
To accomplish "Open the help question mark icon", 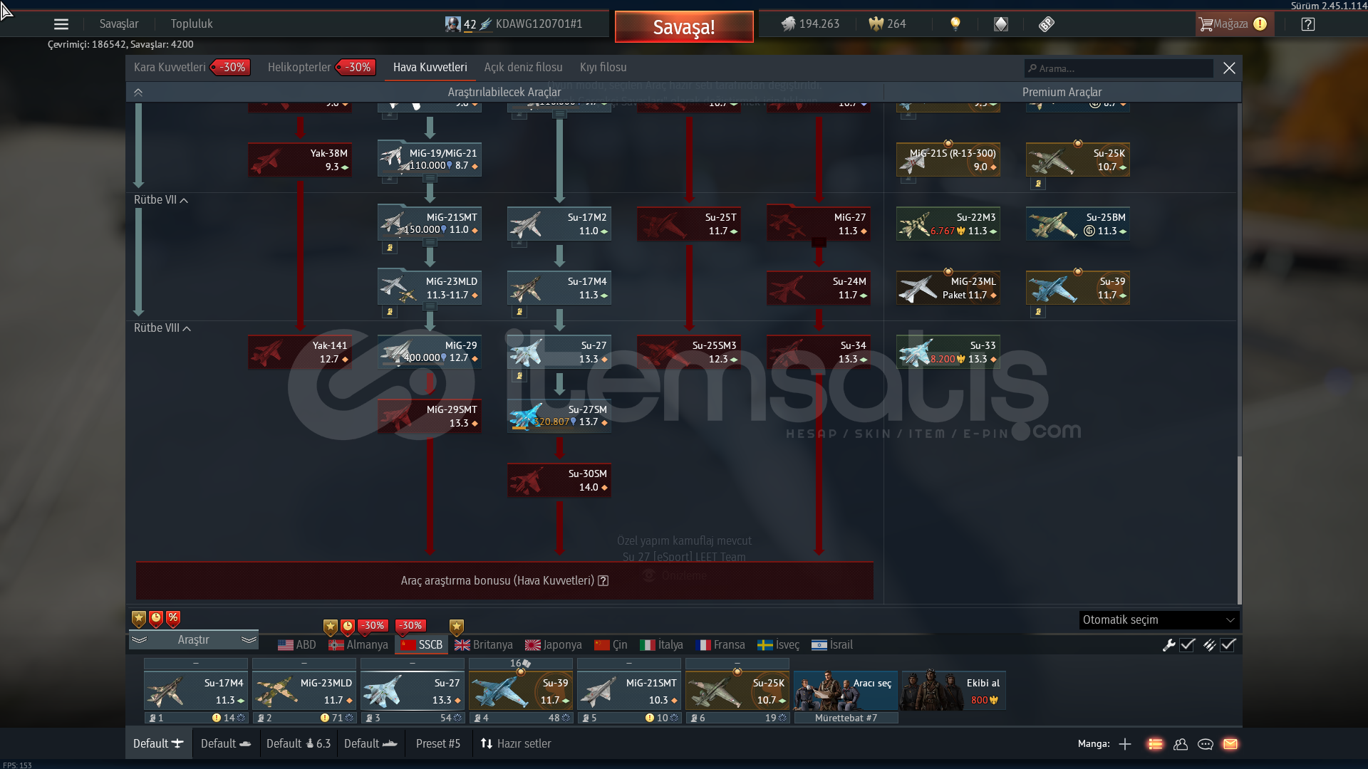I will click(1307, 24).
